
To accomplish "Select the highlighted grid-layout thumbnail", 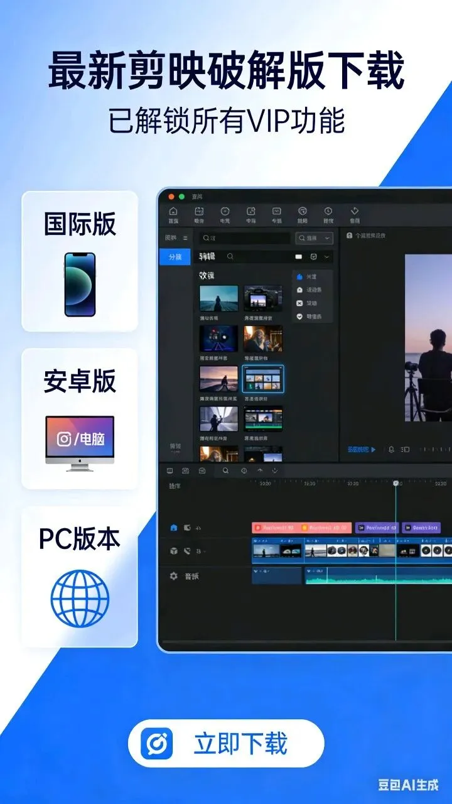I will [263, 379].
